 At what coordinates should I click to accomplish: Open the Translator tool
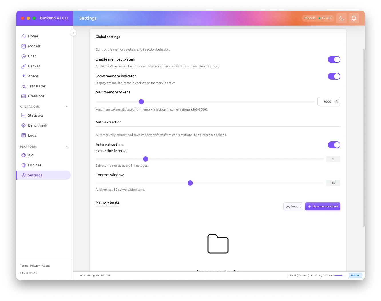click(37, 86)
